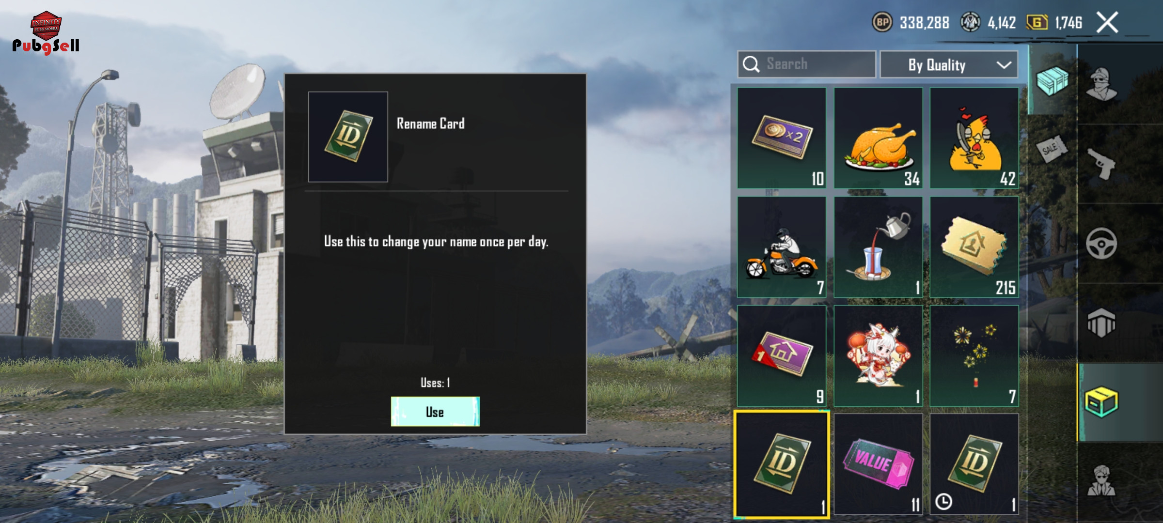This screenshot has height=523, width=1163.
Task: Use the Rename Card
Action: tap(435, 412)
